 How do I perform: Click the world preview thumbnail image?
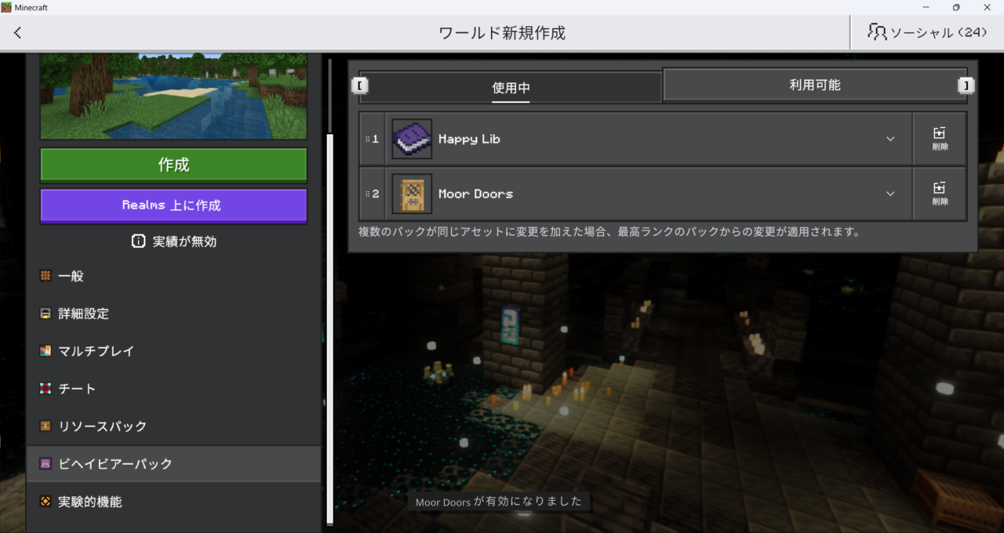173,96
